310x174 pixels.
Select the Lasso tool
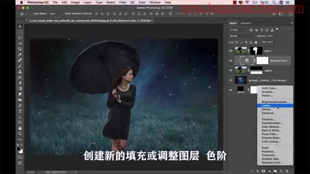point(20,37)
